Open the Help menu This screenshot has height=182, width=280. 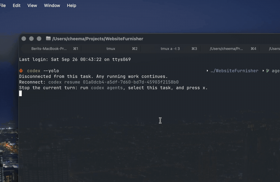72,6
